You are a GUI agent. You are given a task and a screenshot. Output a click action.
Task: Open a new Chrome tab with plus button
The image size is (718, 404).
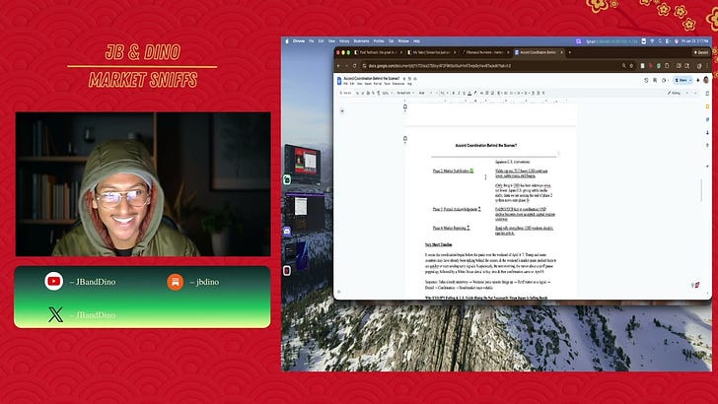(x=570, y=52)
